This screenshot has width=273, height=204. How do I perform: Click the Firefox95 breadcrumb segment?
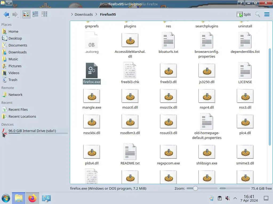[x=108, y=14]
